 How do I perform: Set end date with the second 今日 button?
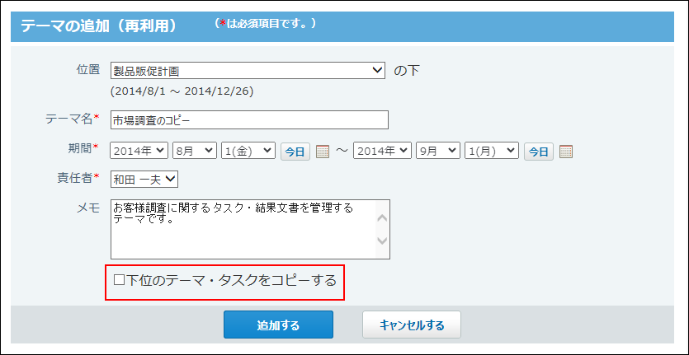pos(538,152)
